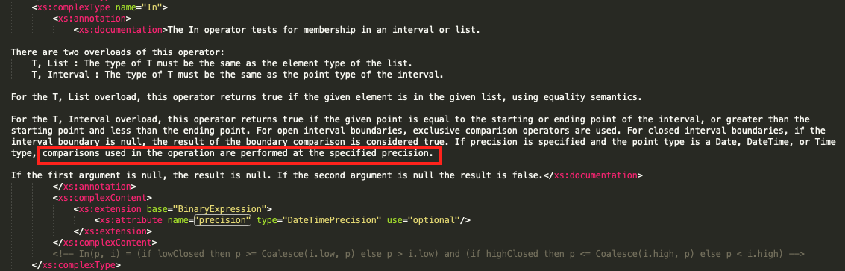Click the closing xs:extension tag

click(113, 231)
